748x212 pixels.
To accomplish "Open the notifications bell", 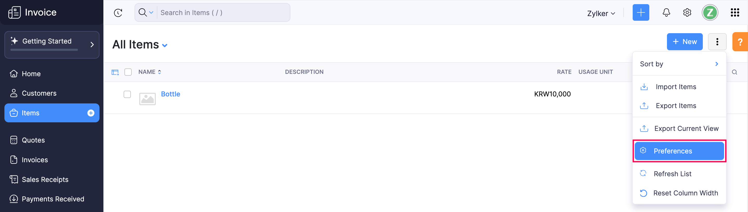I will pyautogui.click(x=666, y=12).
